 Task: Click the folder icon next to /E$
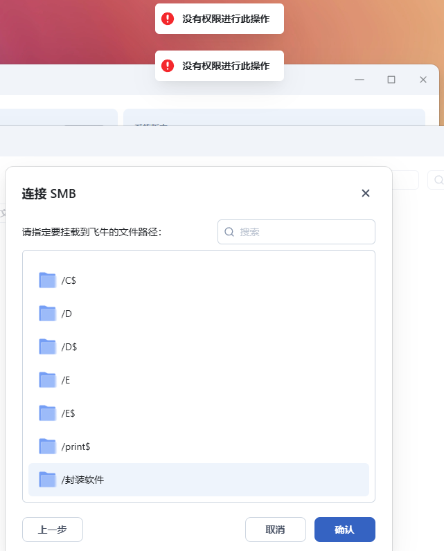tap(48, 413)
